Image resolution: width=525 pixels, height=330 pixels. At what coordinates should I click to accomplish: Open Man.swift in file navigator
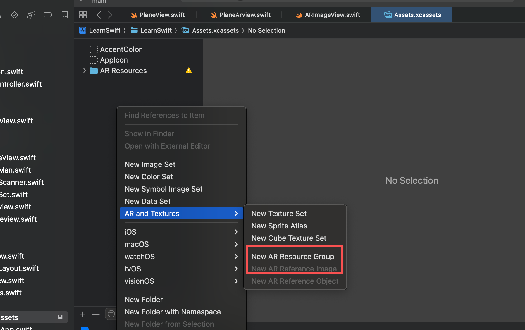click(x=15, y=170)
